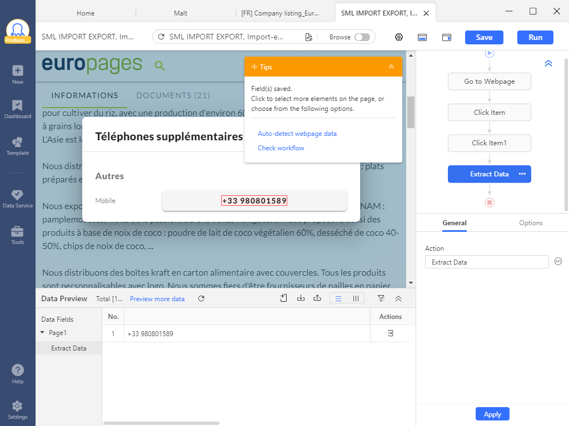Image resolution: width=569 pixels, height=426 pixels.
Task: Click the URL address bar text
Action: click(x=227, y=37)
